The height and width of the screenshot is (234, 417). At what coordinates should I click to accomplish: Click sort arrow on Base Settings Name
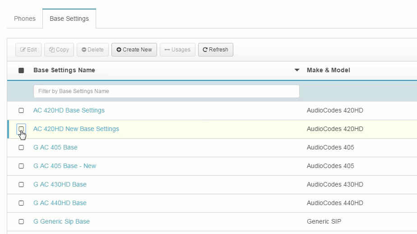[297, 70]
